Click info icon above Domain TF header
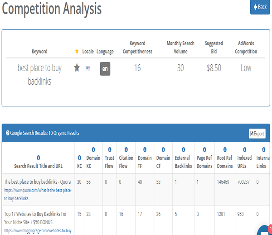Viewport: 272px width, 235px height. [145, 149]
